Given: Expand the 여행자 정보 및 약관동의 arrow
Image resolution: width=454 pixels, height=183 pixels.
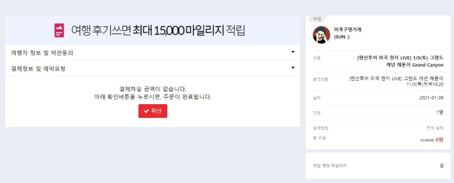Looking at the screenshot, I should (x=293, y=52).
